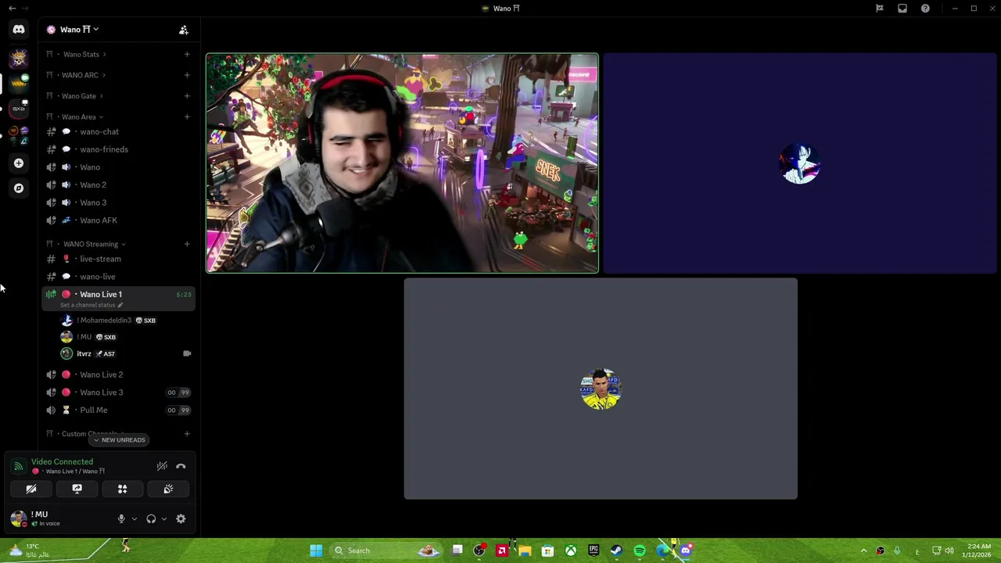Screen dimensions: 1001x563
Task: Open Discord direct messages home icon
Action: coord(18,29)
